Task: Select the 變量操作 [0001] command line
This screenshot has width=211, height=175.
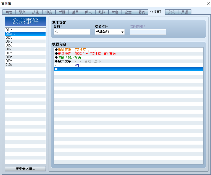Action: (128, 54)
